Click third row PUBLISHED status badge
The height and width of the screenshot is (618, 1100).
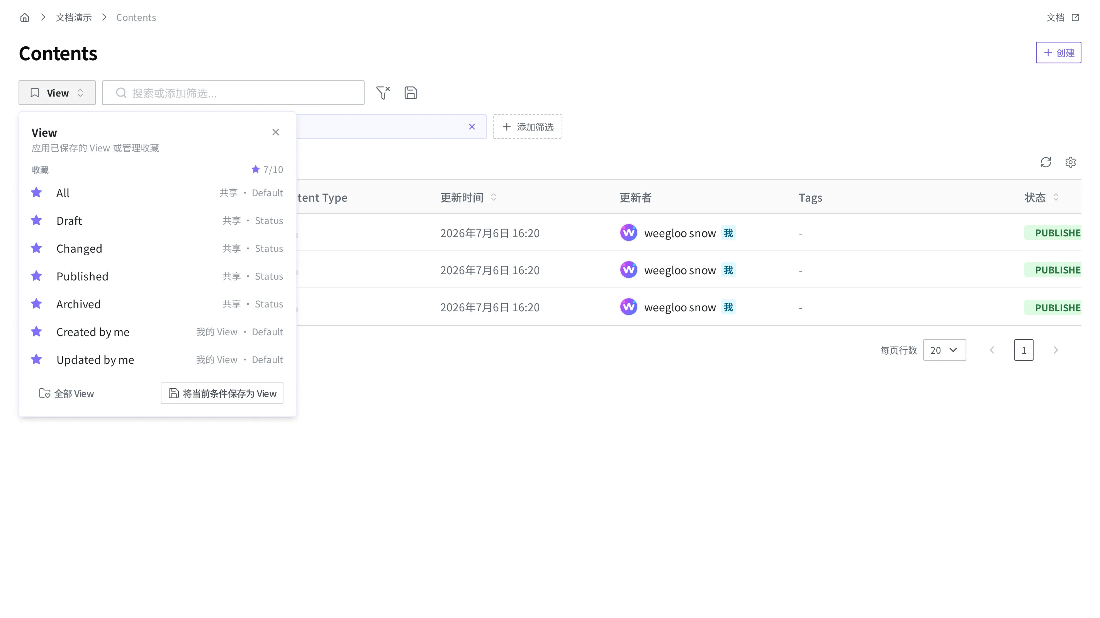click(1053, 307)
